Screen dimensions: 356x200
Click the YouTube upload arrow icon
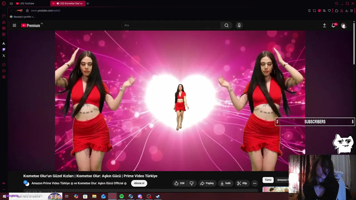coord(324,25)
